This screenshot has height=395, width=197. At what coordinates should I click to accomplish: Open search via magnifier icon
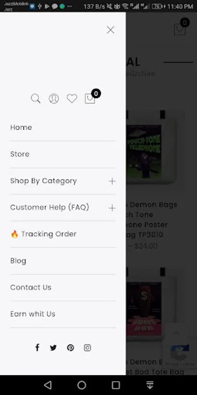coord(35,98)
